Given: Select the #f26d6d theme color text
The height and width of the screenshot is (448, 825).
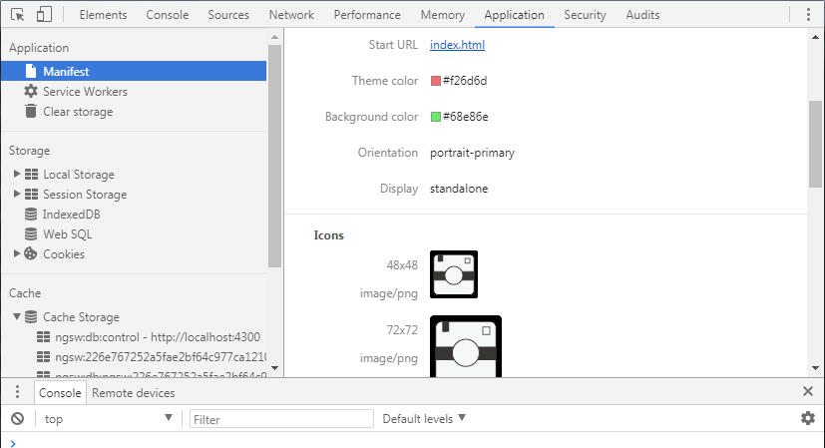Looking at the screenshot, I should click(465, 81).
